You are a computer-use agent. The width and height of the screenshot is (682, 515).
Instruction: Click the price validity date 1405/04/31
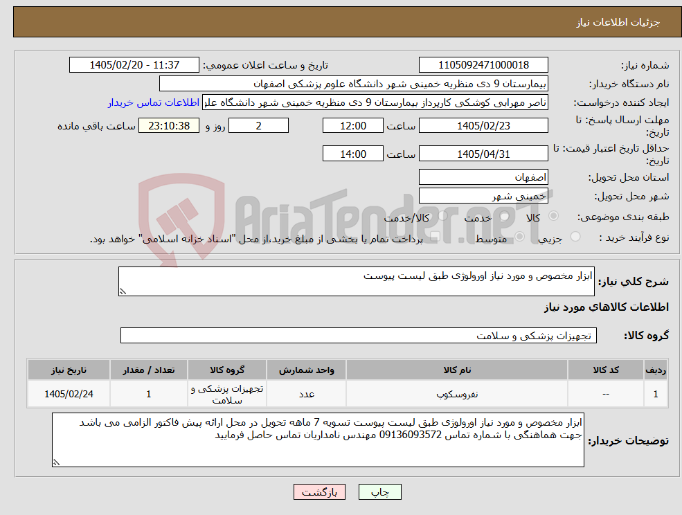point(483,154)
